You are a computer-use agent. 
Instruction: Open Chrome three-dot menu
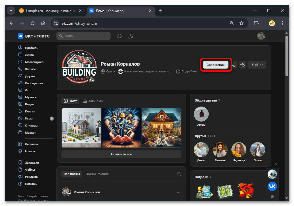282,23
